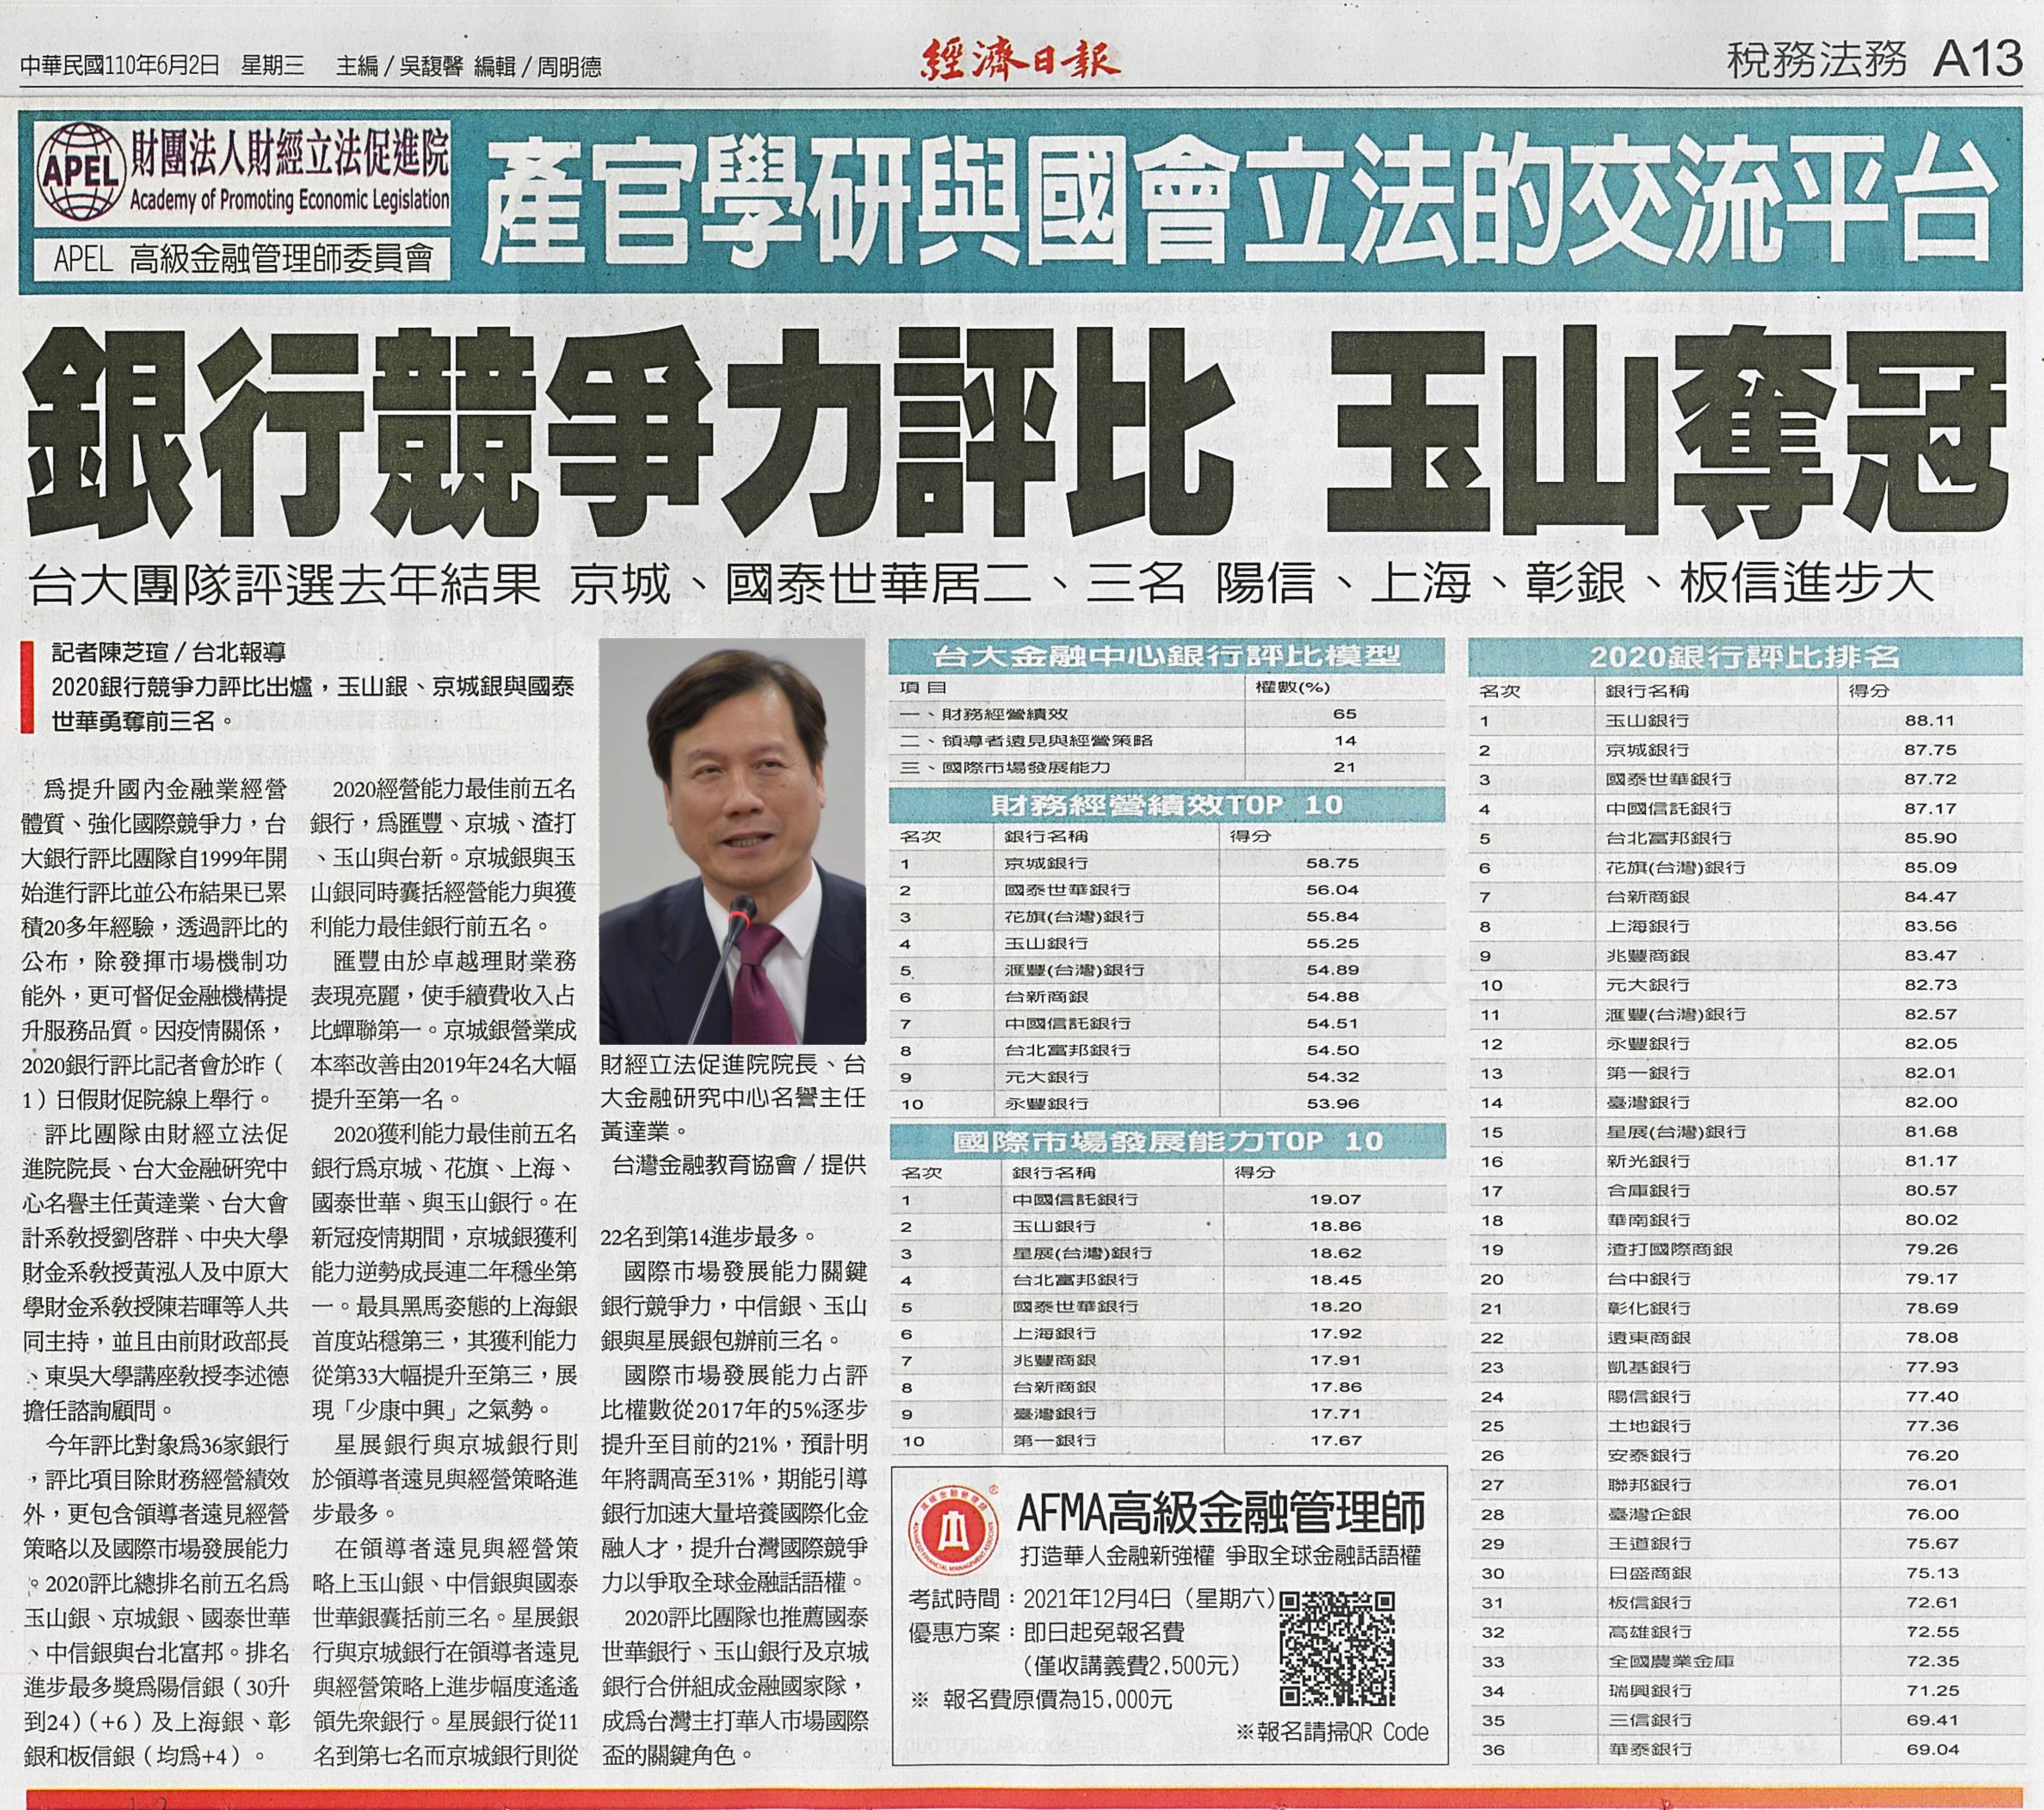The height and width of the screenshot is (1810, 2044).
Task: Click the AFMA高級金融管理師 ad title
Action: (x=1220, y=1514)
